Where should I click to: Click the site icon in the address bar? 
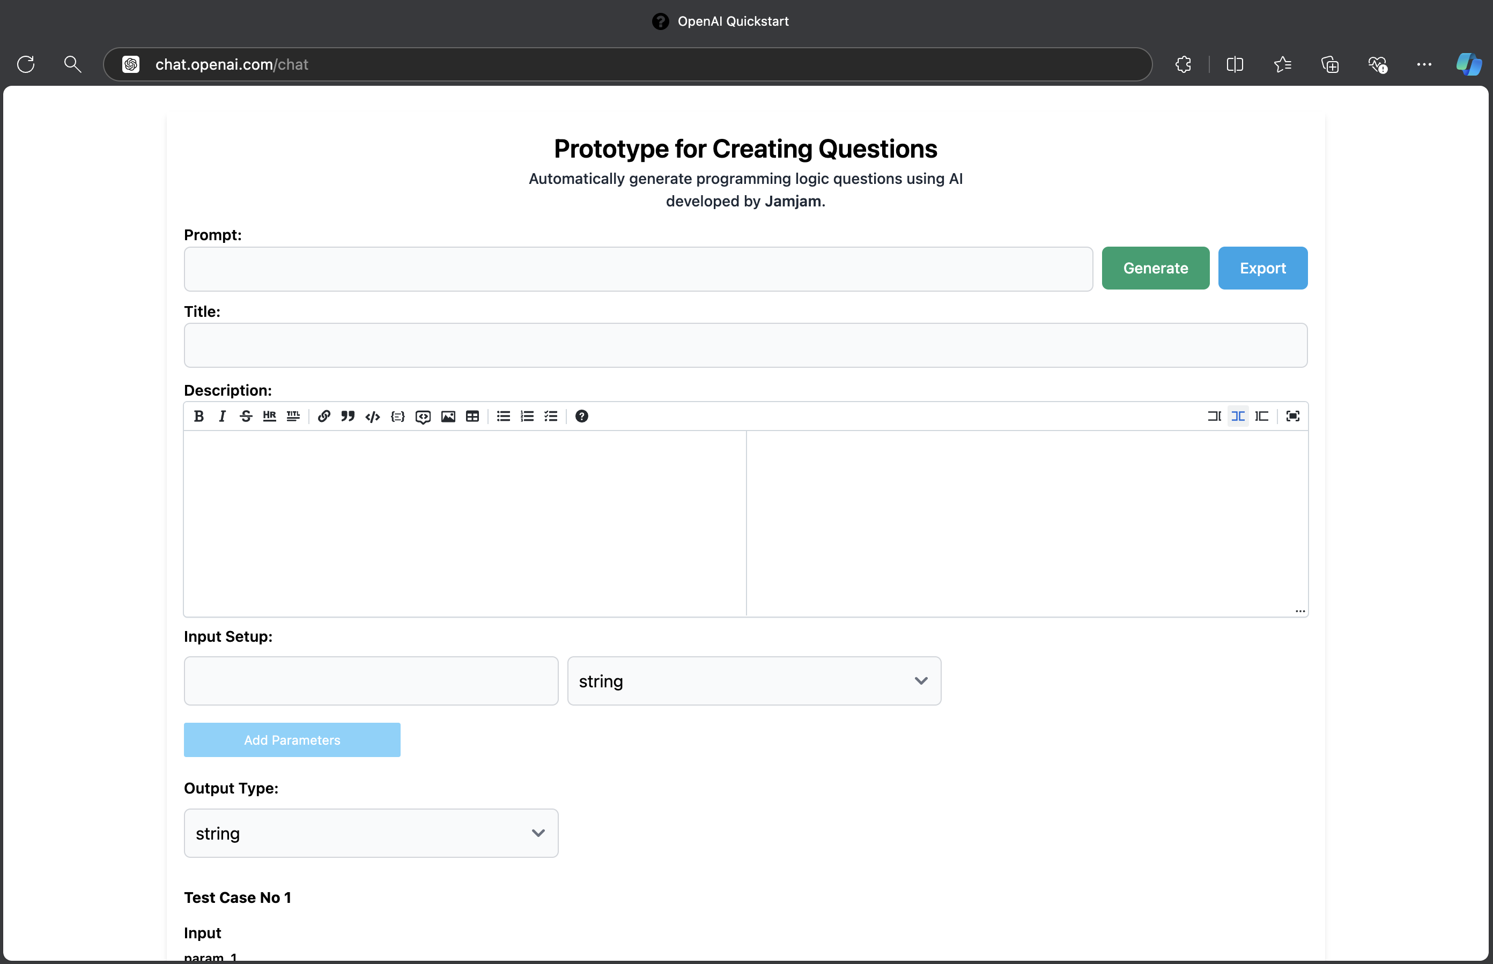point(130,64)
